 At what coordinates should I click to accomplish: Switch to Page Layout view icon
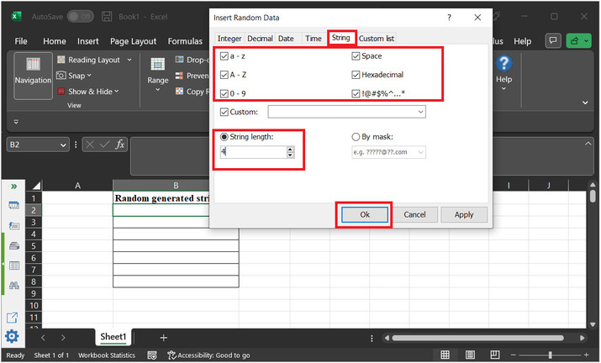point(470,355)
